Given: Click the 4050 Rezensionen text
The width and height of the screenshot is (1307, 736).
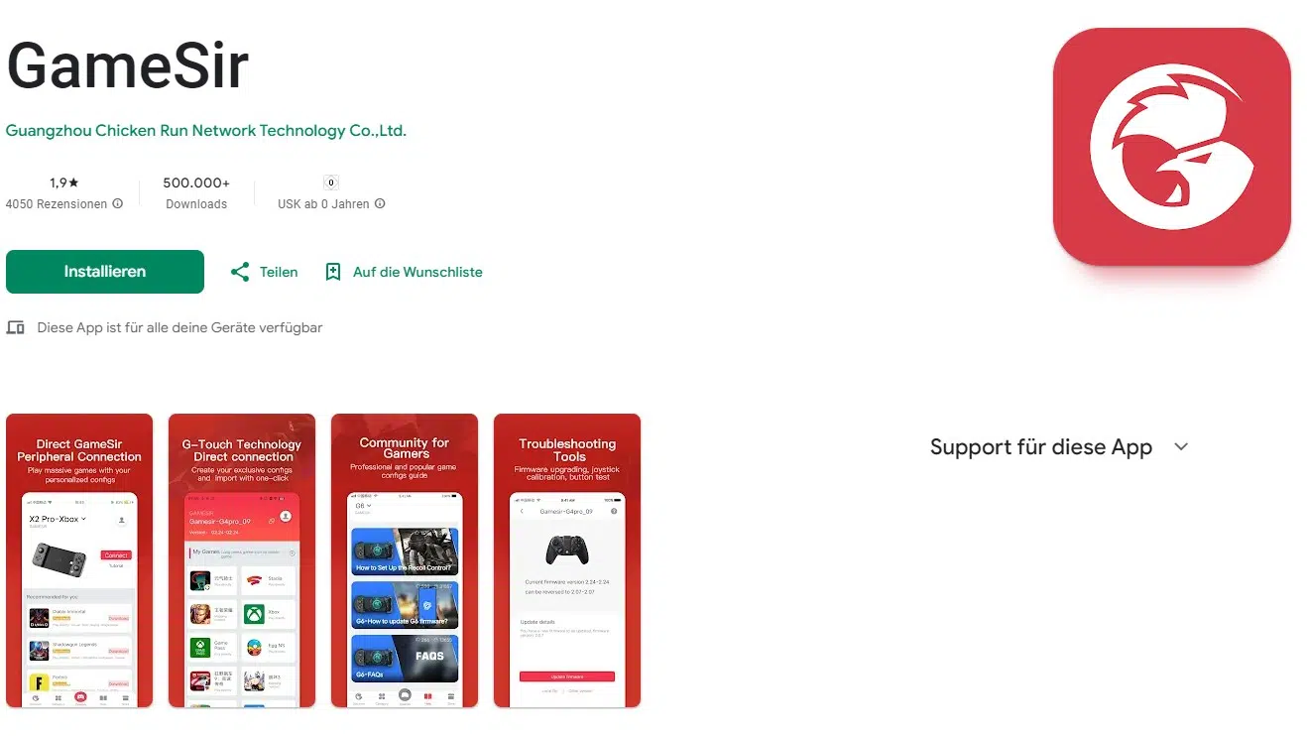Looking at the screenshot, I should [x=57, y=204].
